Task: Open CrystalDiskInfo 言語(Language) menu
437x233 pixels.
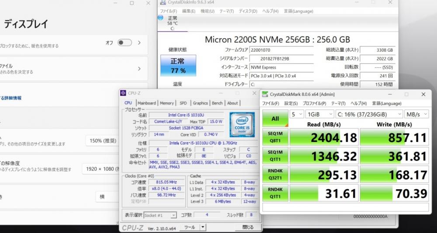Action: [298, 11]
